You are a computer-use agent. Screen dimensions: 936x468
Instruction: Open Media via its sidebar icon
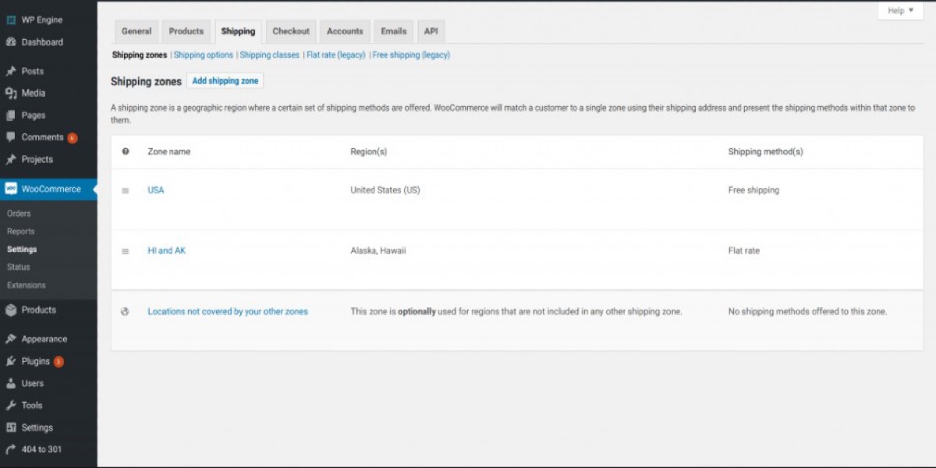click(x=11, y=93)
